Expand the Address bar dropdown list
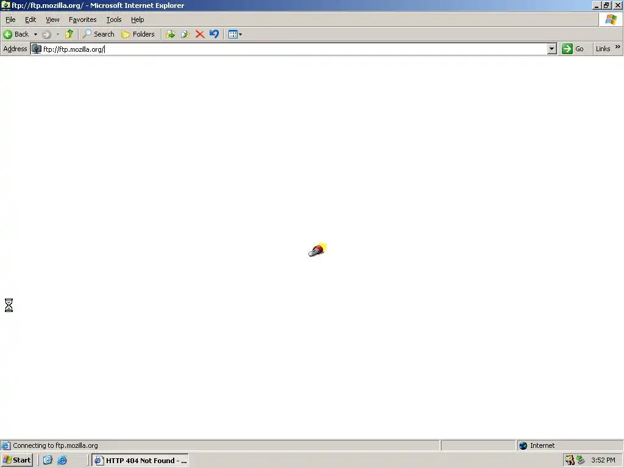This screenshot has height=468, width=624. 551,49
